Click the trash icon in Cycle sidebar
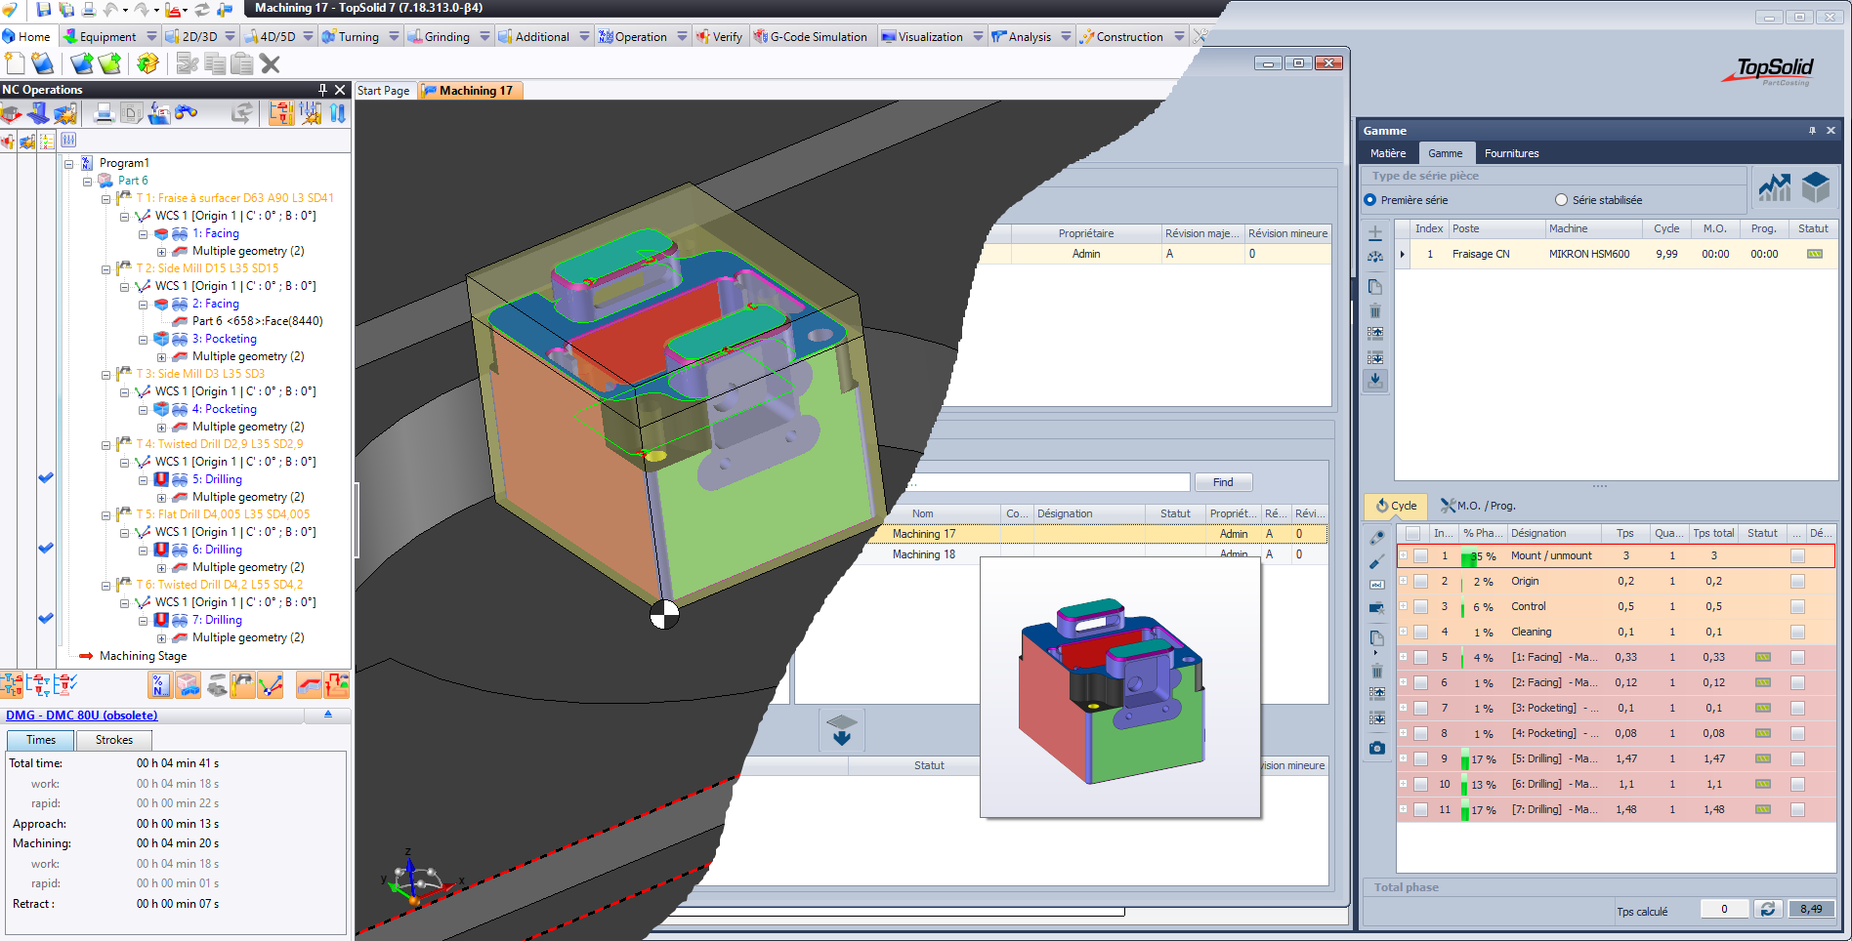 (1376, 672)
